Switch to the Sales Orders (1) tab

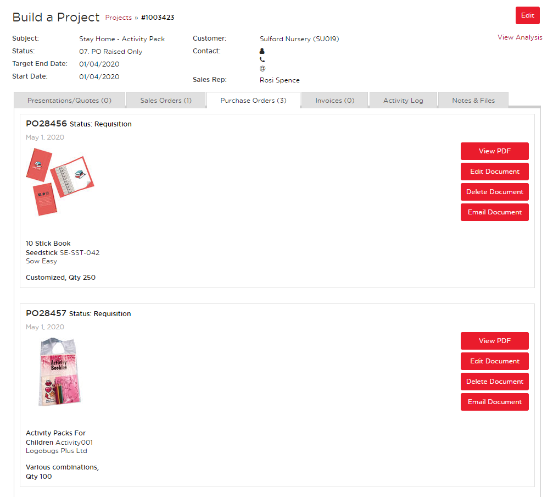pyautogui.click(x=166, y=100)
